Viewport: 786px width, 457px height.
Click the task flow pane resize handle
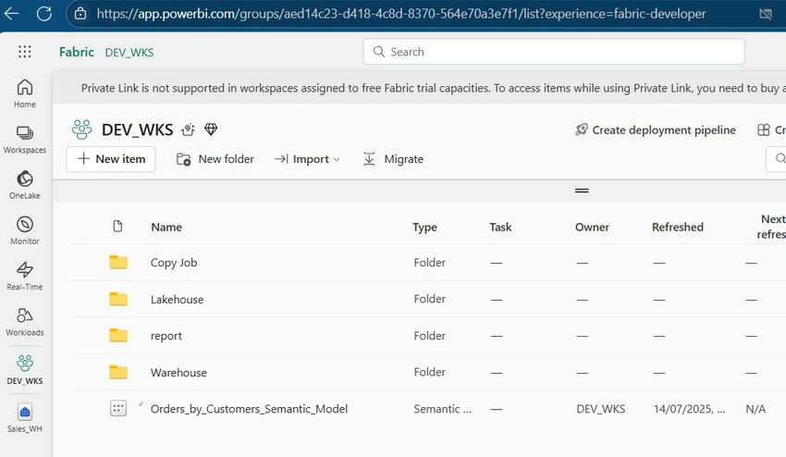(582, 191)
